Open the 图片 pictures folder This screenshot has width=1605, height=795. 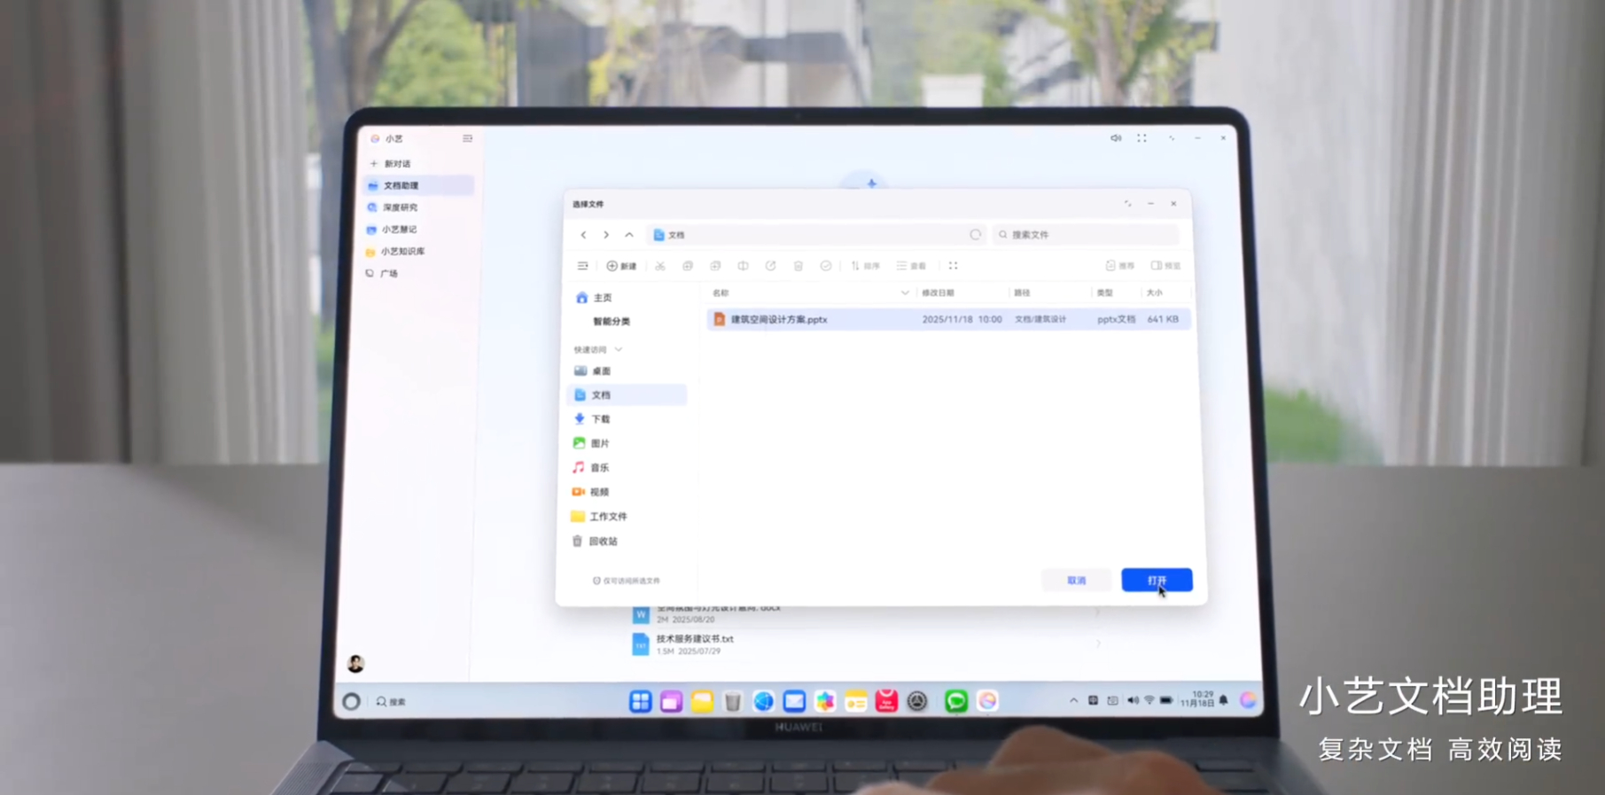[x=591, y=443]
